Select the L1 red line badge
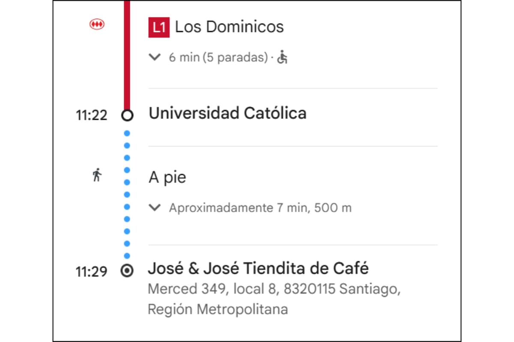514x342 pixels. (x=159, y=26)
